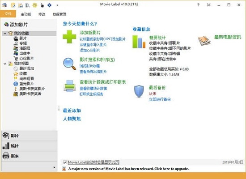Open the navigation pane overflow dropdown arrow
Screen dimensions: 246x179
[x=54, y=167]
